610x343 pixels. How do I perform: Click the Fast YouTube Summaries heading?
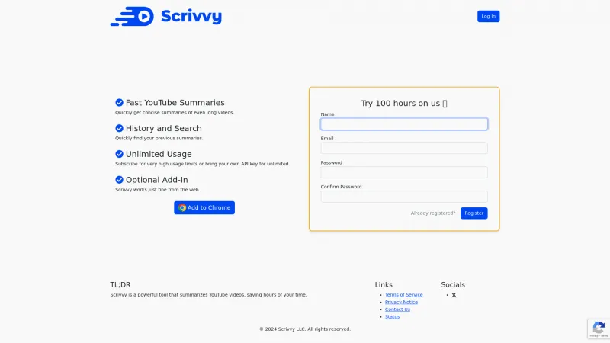click(x=175, y=103)
